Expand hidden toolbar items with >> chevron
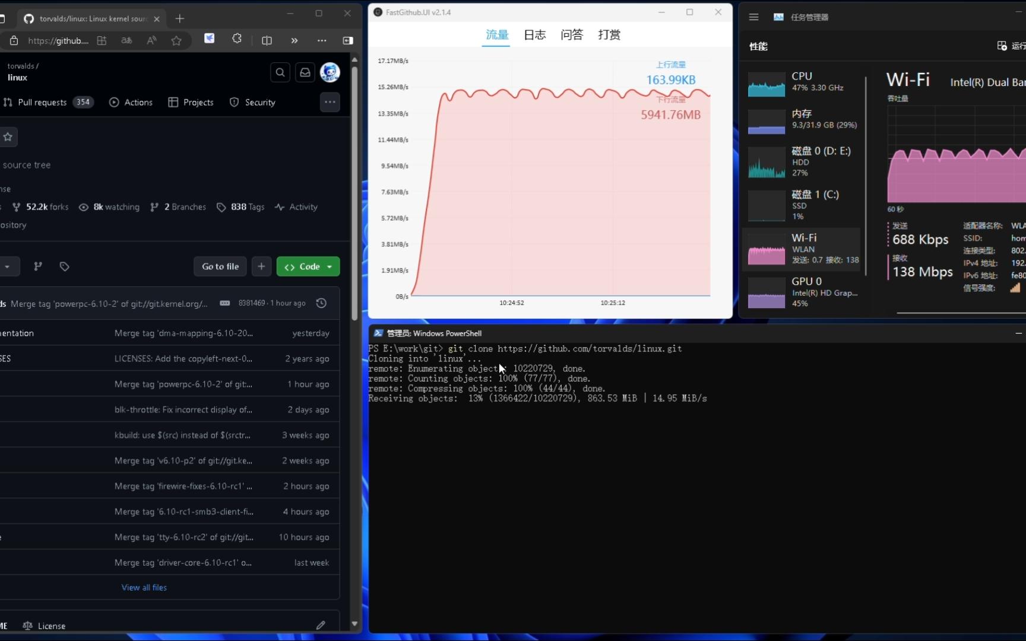 click(294, 40)
